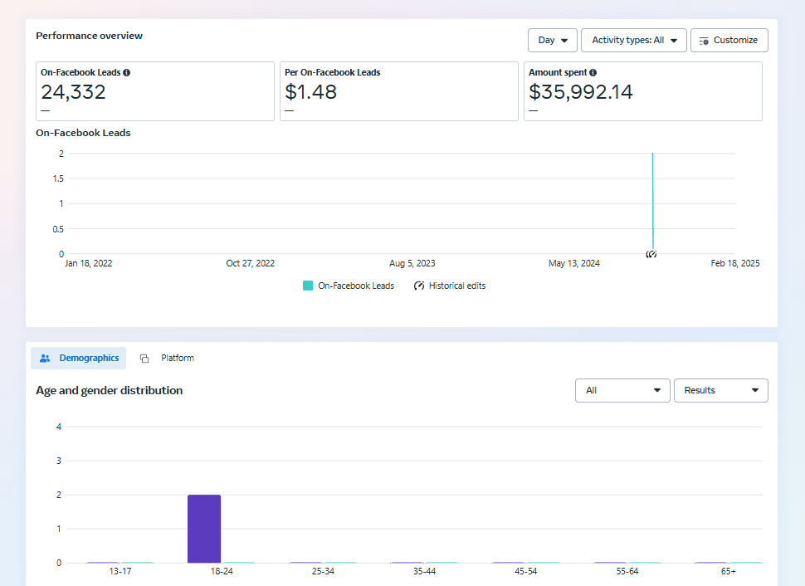Switch to the Demographics tab
The image size is (805, 586).
pyautogui.click(x=79, y=359)
